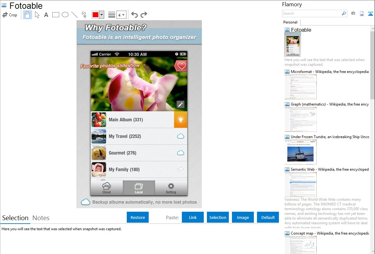Viewport: 375px width, 254px height.
Task: Click the Restore button
Action: (x=138, y=217)
